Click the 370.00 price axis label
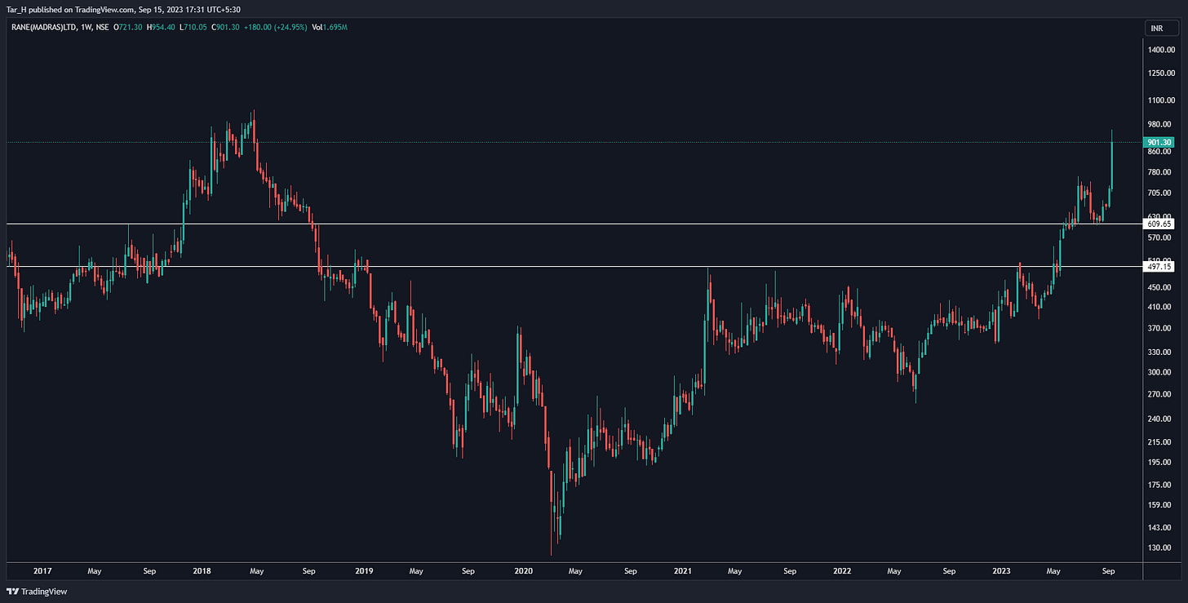Screen dimensions: 1188x603 tap(1160, 328)
